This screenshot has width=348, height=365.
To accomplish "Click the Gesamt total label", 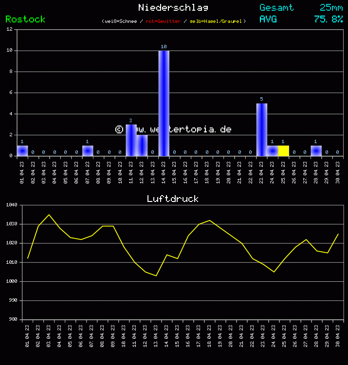I will (276, 7).
